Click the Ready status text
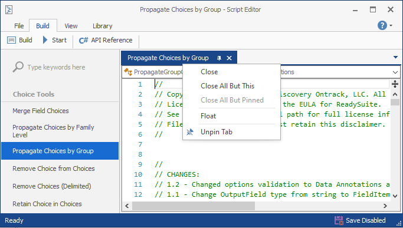 point(14,220)
